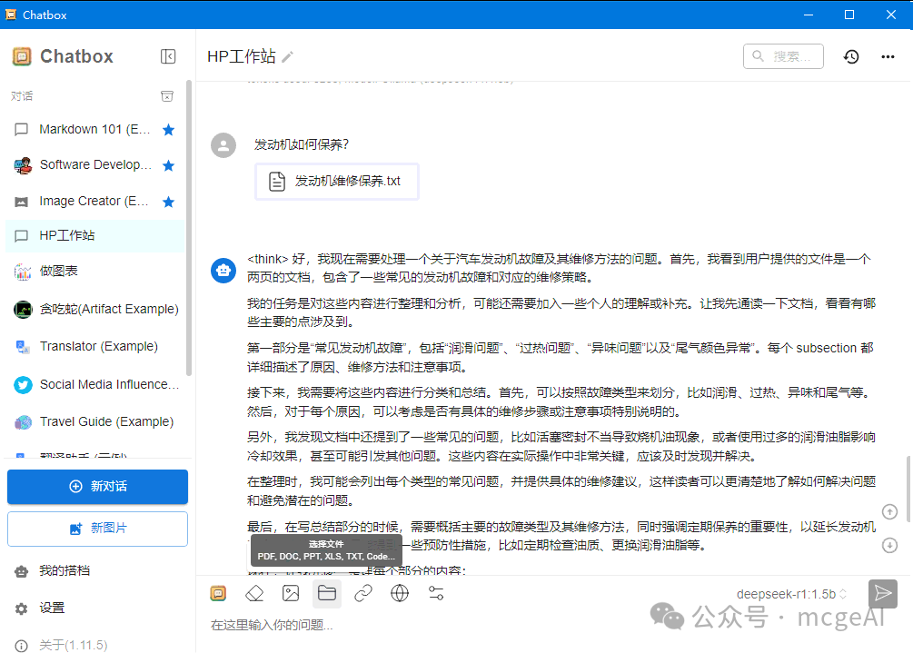Start a new chat with 新对话
The height and width of the screenshot is (653, 913).
97,487
